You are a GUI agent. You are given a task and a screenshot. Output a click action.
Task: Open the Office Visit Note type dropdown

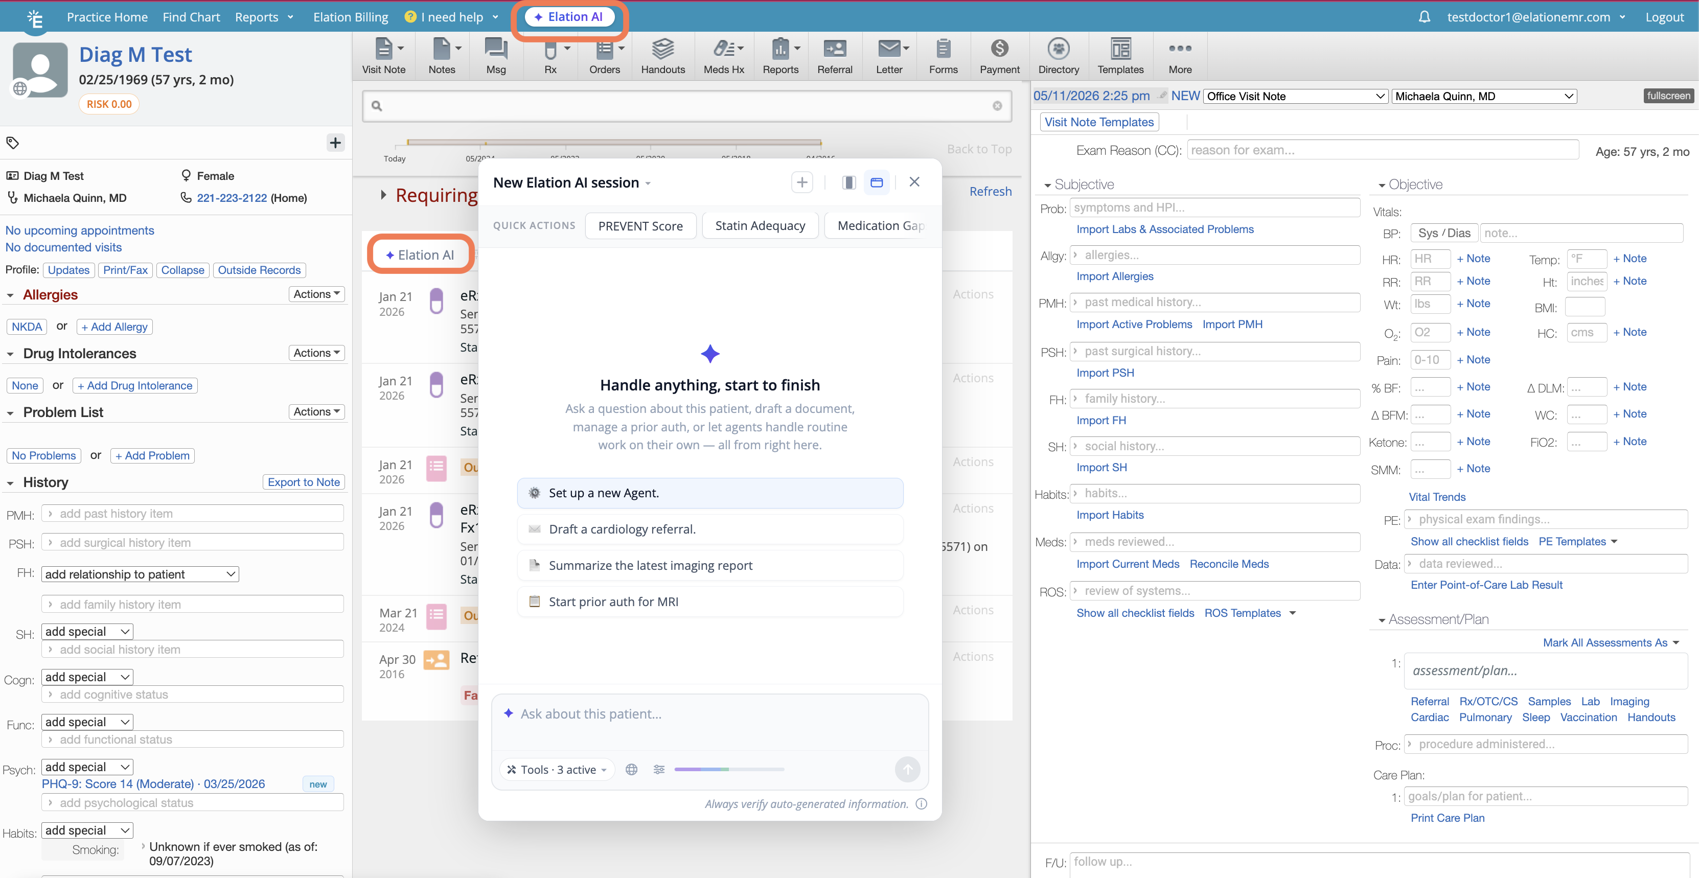(x=1295, y=96)
